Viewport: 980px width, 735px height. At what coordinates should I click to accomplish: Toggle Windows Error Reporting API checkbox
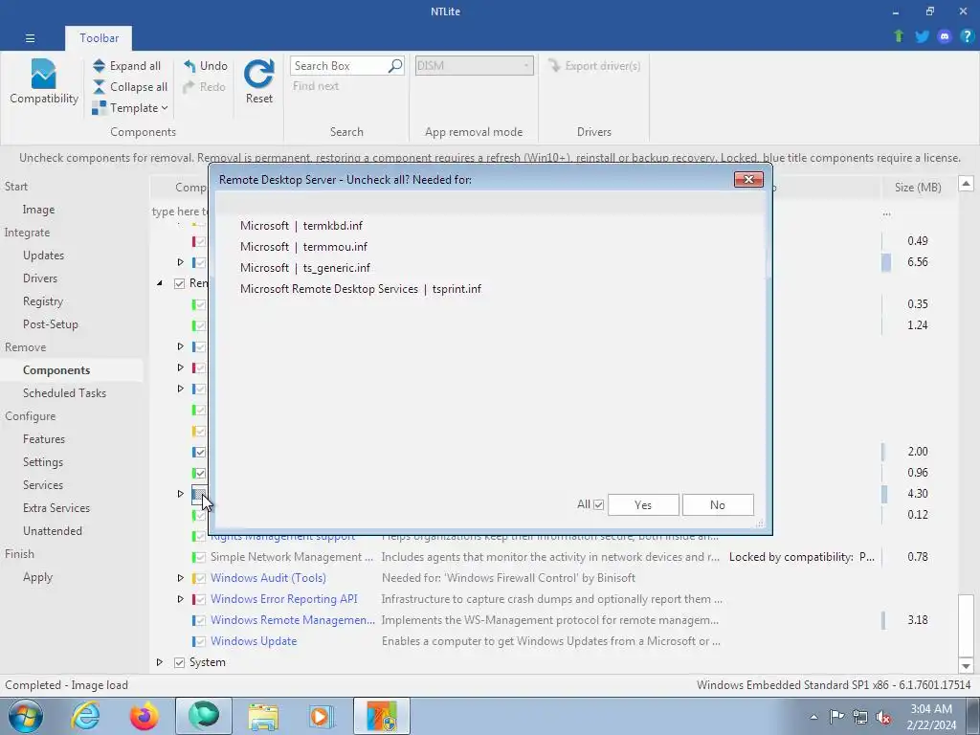point(199,599)
